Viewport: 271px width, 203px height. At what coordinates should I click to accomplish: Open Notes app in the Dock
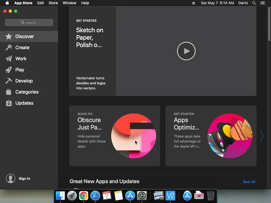pyautogui.click(x=118, y=196)
